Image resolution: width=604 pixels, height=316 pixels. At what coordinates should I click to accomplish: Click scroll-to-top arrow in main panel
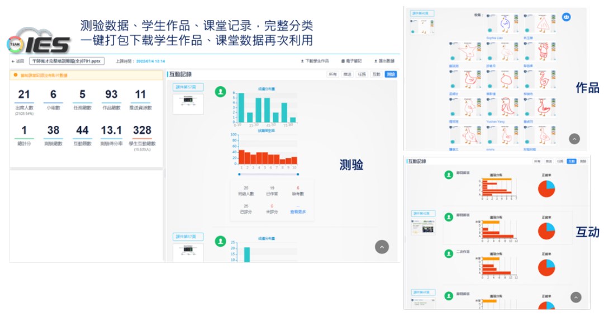382,247
